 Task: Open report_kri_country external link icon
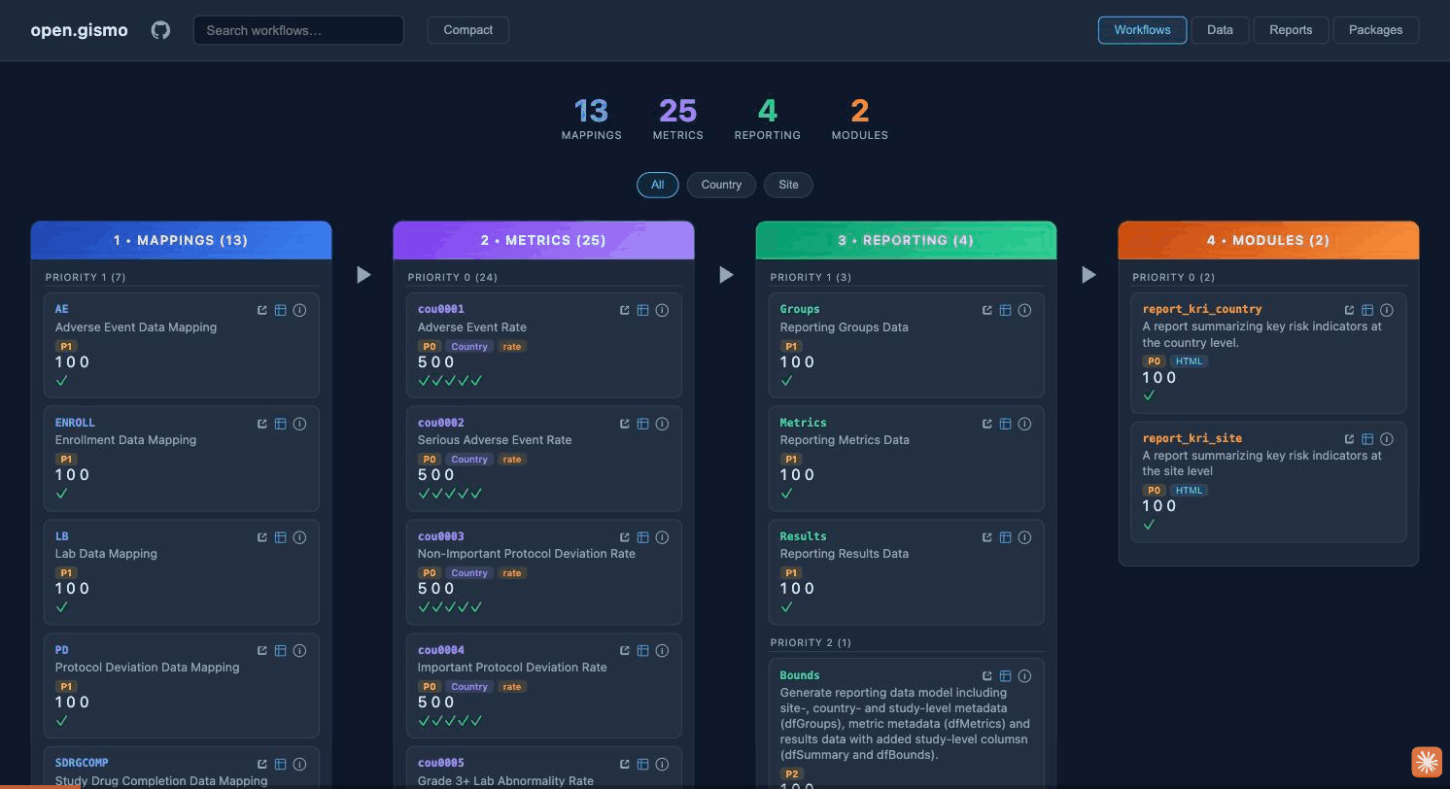point(1350,310)
